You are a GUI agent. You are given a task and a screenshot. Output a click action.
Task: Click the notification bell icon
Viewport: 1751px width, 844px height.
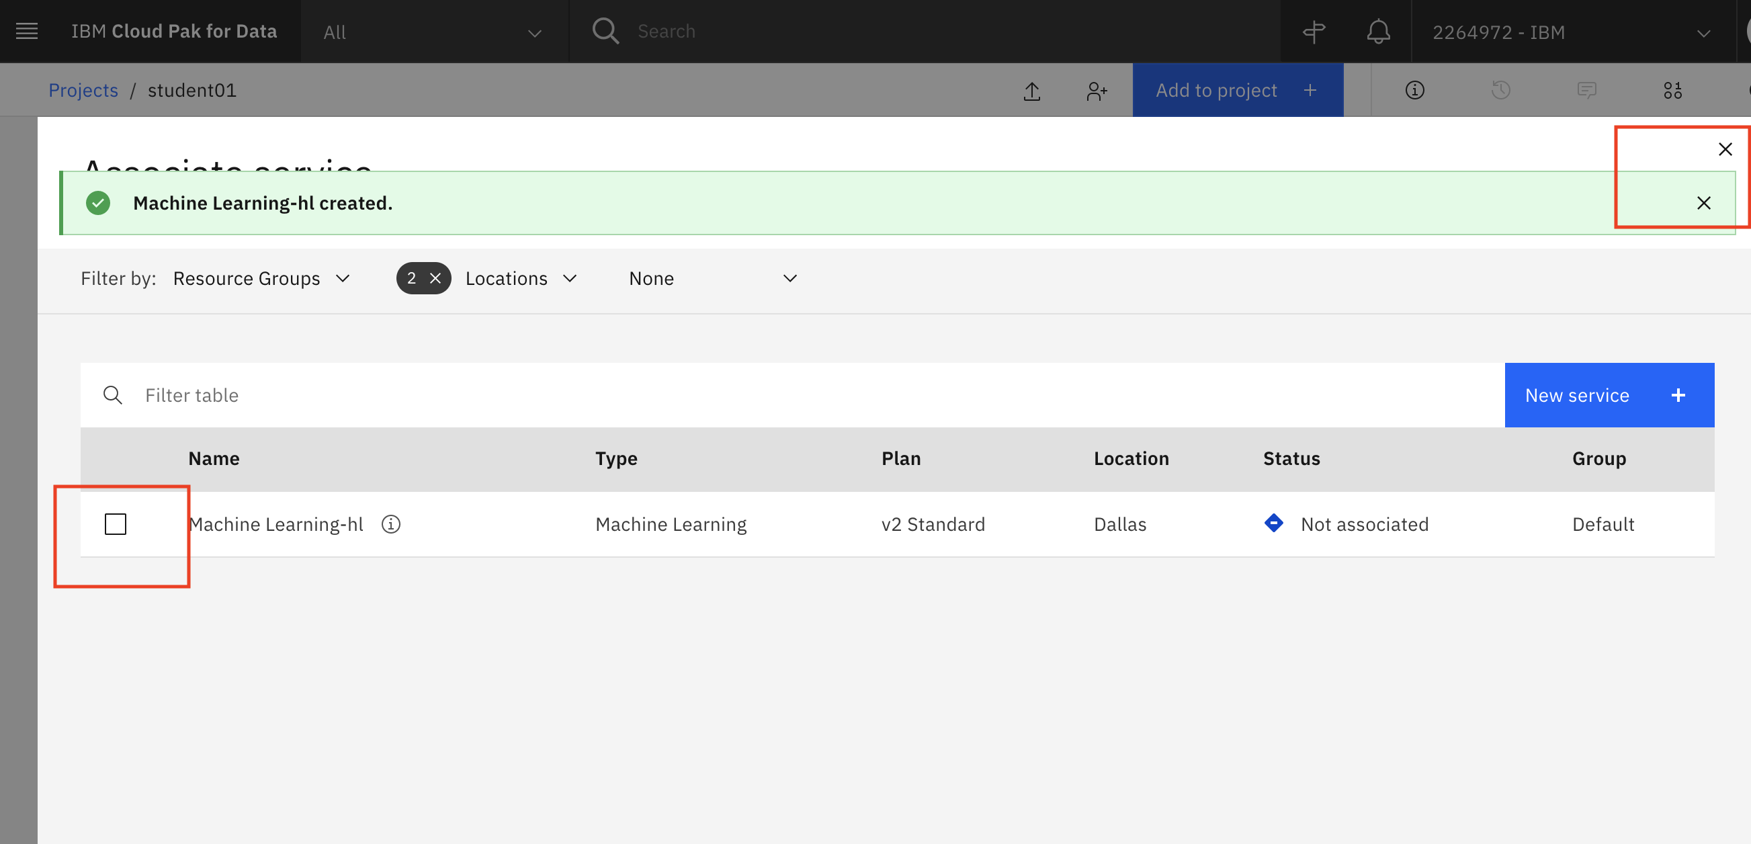coord(1377,30)
